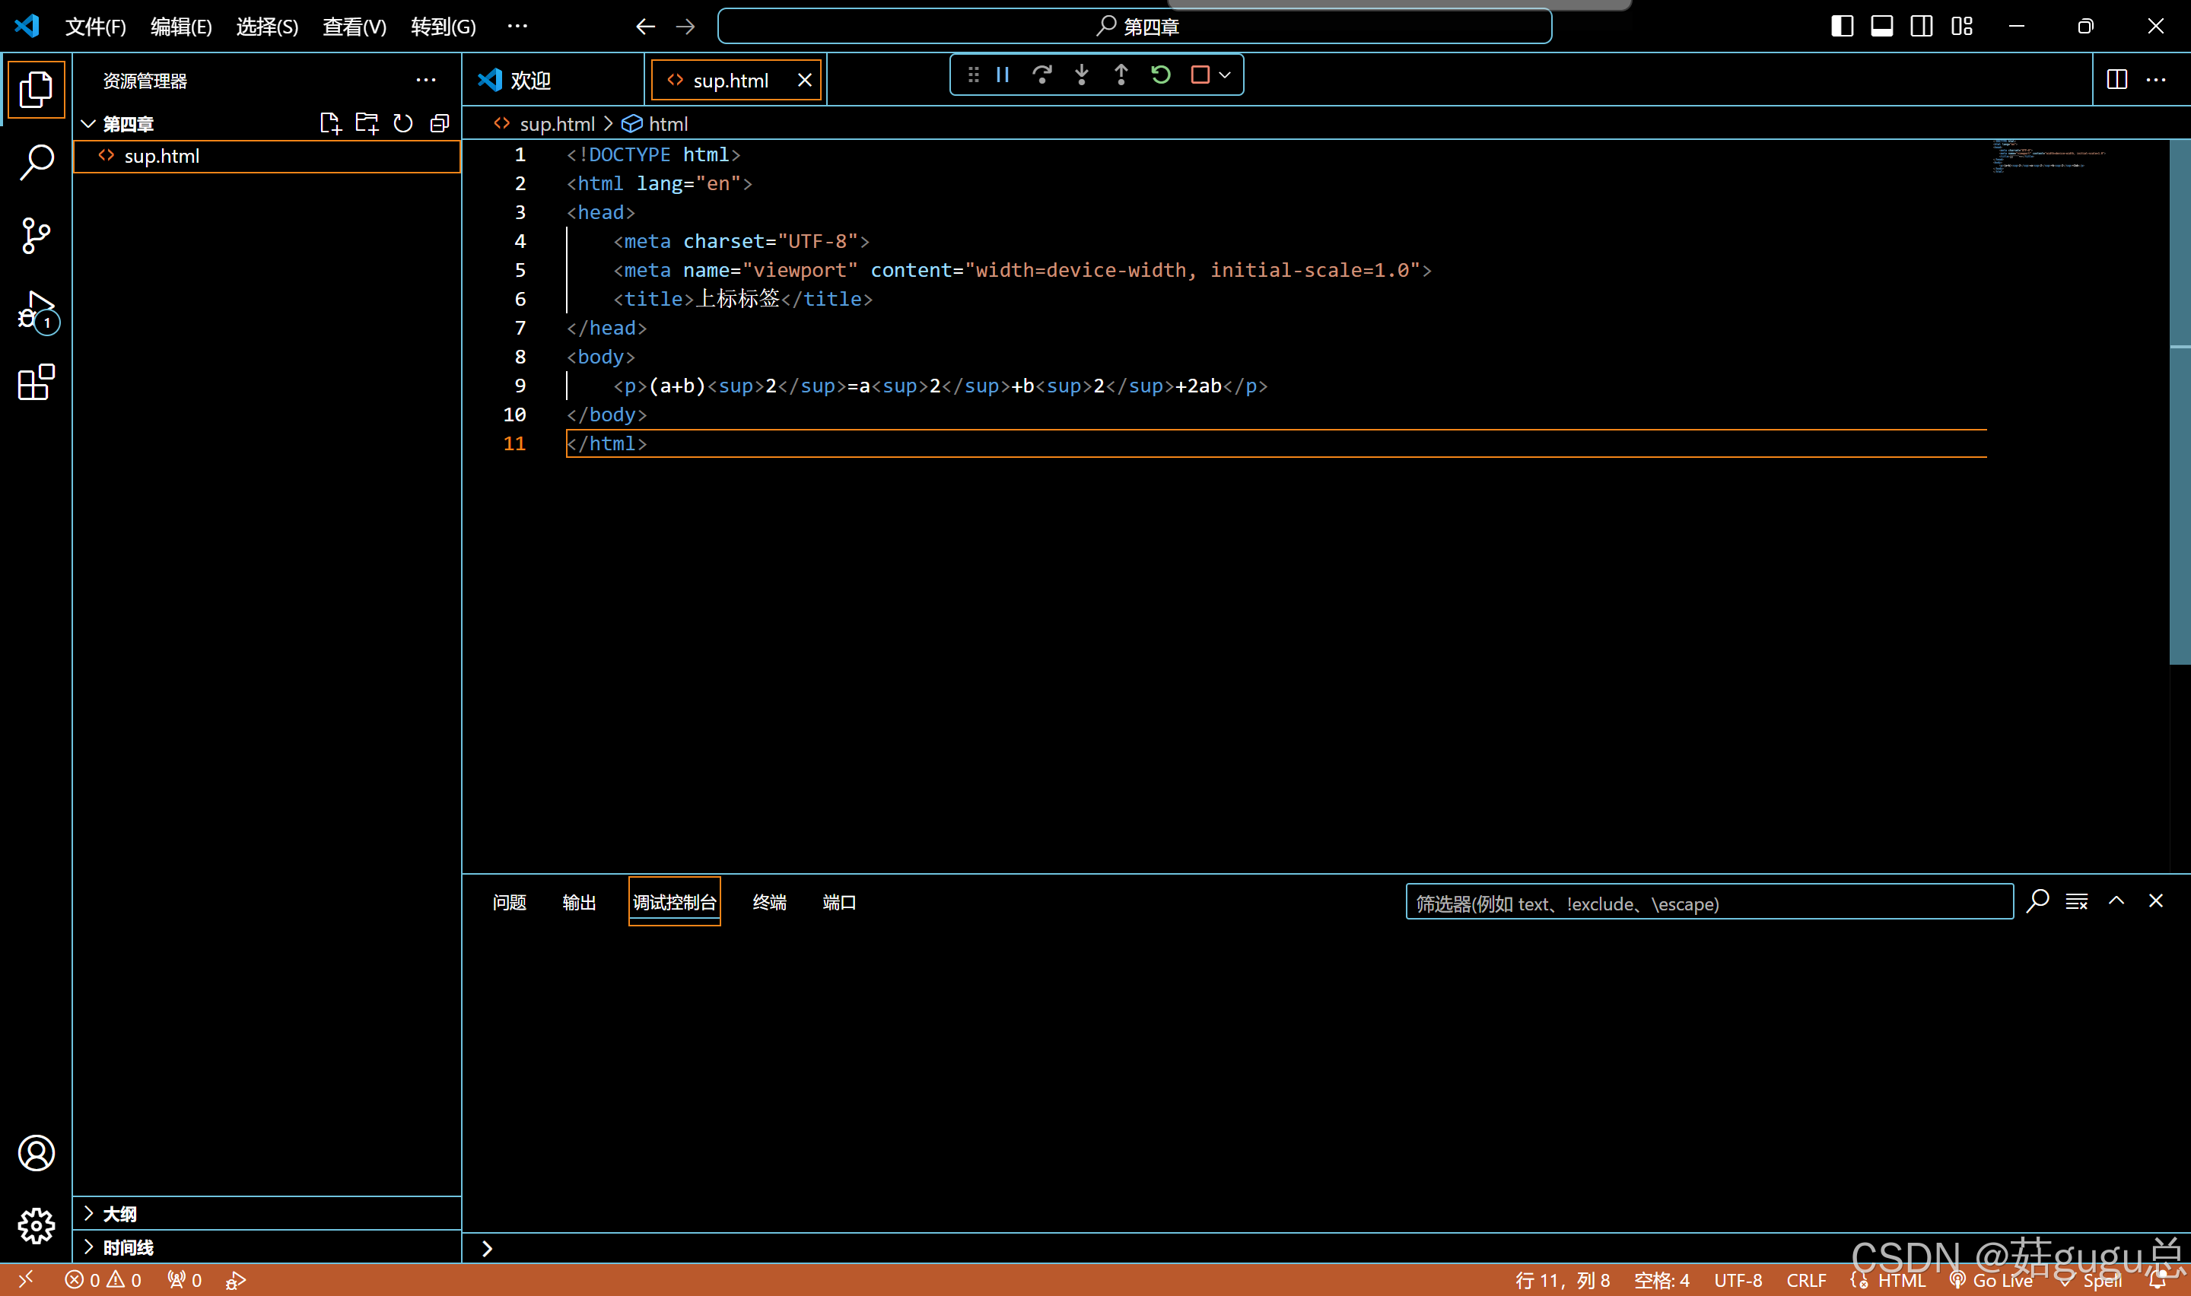Open Source Control view

tap(36, 236)
